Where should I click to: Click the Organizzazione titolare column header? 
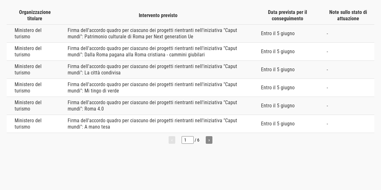(35, 15)
